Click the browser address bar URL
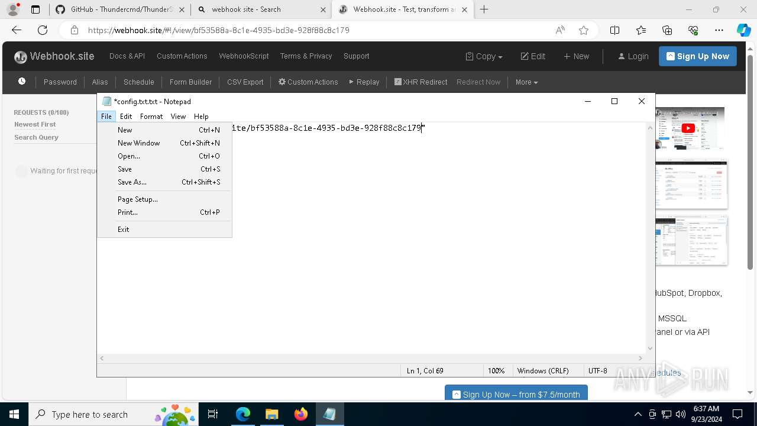This screenshot has width=757, height=426. (219, 30)
